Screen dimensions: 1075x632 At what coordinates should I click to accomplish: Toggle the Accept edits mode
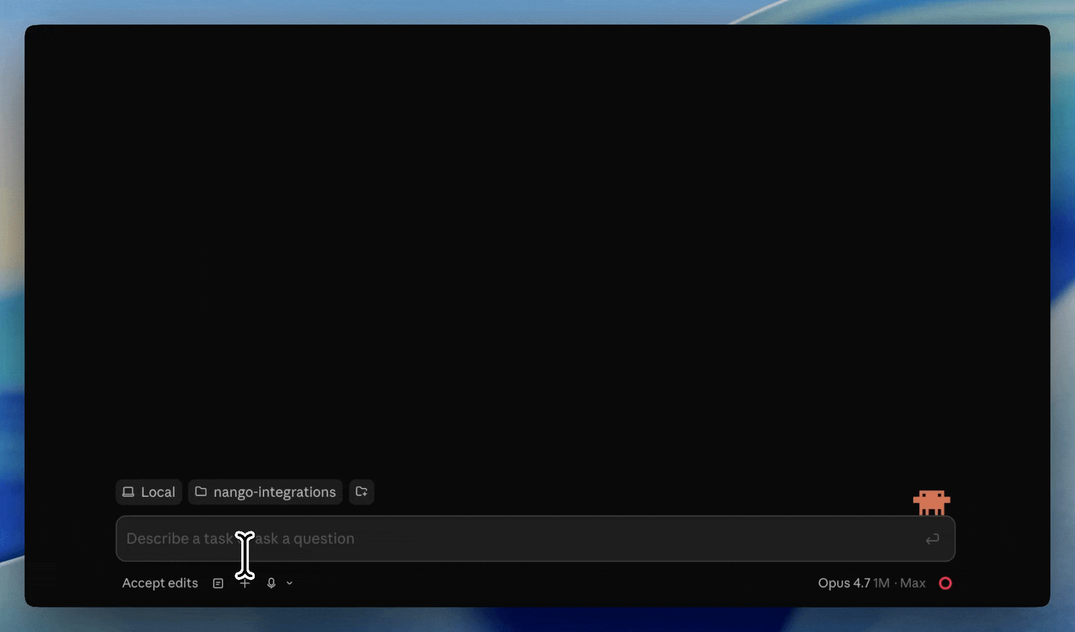coord(160,583)
